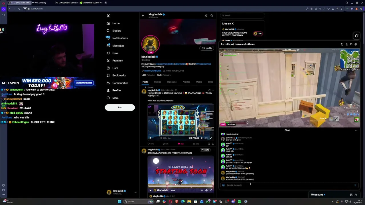Select the Posts tab
Screen dimensions: 365x205
(x=145, y=82)
